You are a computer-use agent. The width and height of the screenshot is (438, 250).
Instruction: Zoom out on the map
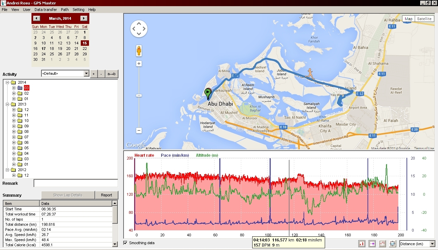coord(139,130)
